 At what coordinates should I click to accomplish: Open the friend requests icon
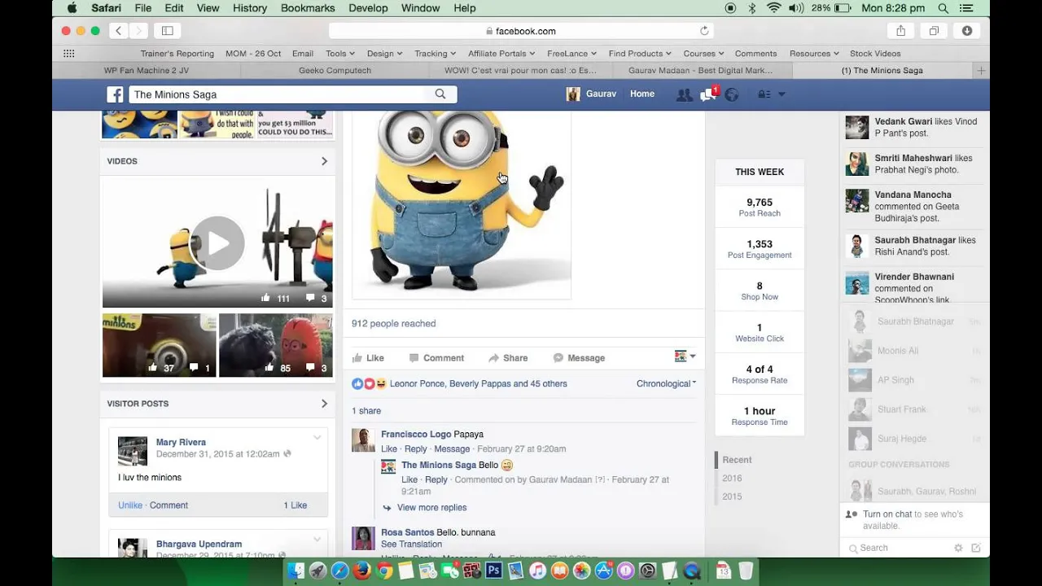[685, 94]
